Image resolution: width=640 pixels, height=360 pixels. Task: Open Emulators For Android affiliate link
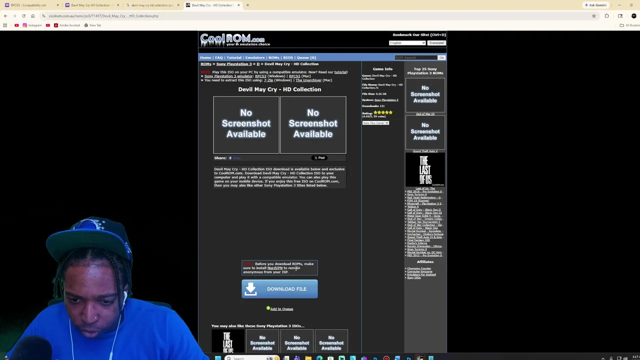coord(421,274)
